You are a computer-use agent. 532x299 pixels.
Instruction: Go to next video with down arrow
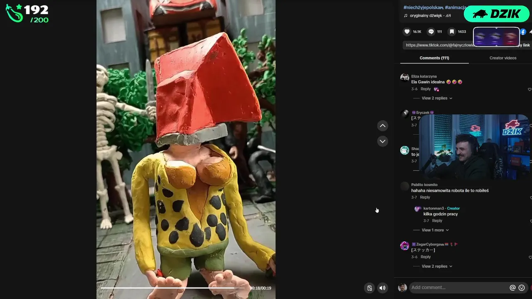tap(383, 141)
